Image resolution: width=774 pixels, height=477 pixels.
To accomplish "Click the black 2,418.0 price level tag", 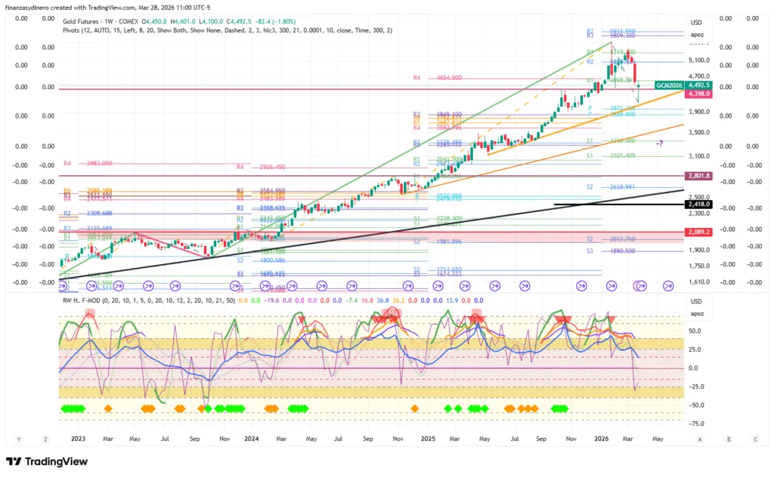I will (695, 204).
